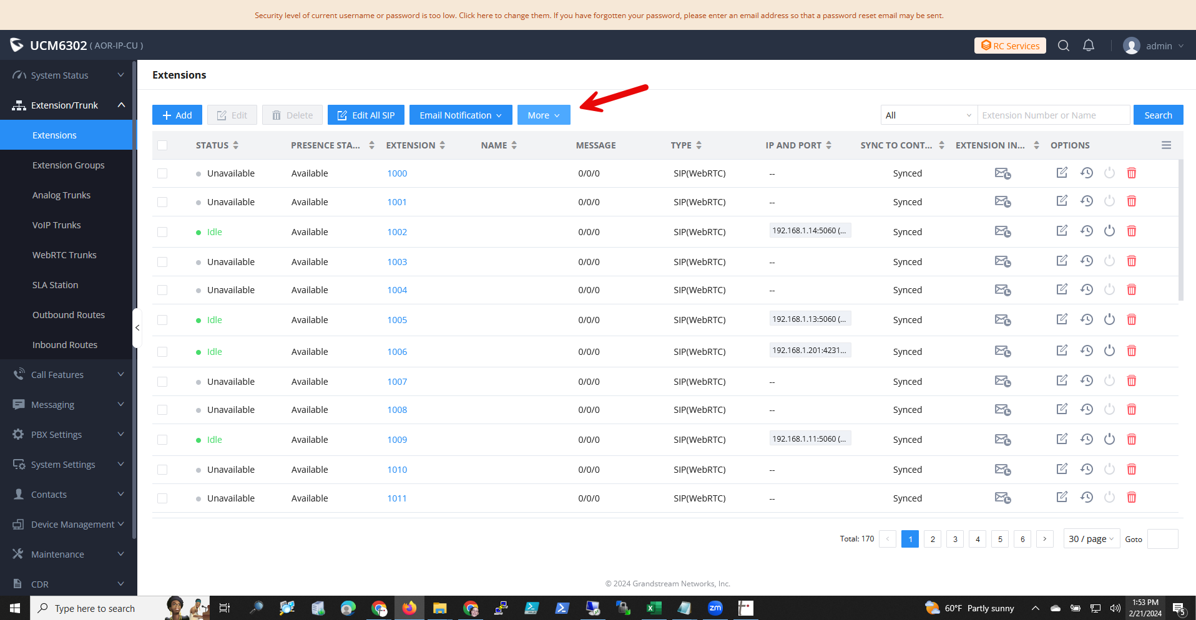Screen dimensions: 1196x620
Task: Sort by EXTENSION column arrows
Action: (x=442, y=145)
